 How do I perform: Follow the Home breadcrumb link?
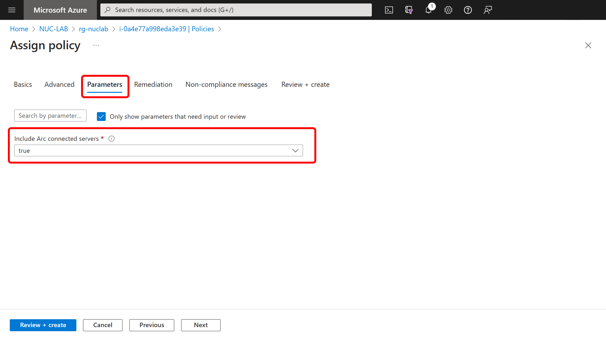19,29
